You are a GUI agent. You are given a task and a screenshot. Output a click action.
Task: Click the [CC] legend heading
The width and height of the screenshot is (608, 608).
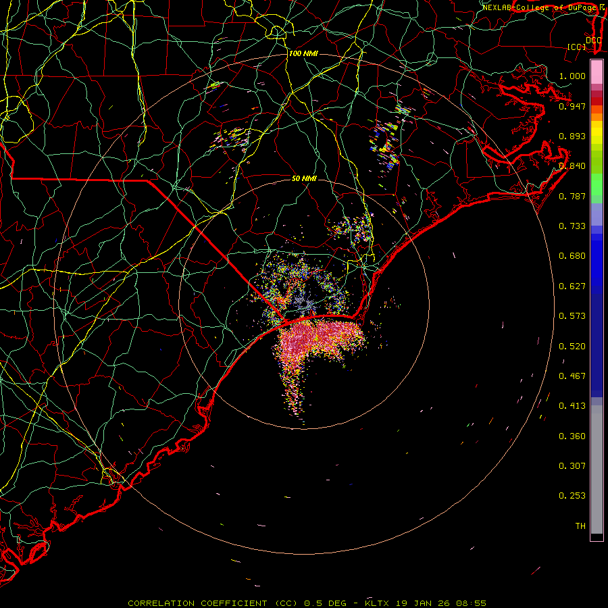[x=577, y=47]
